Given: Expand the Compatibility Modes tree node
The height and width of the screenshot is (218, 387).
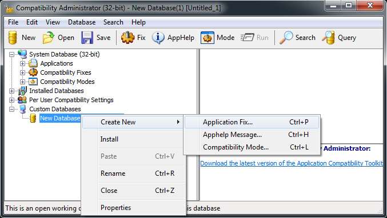Looking at the screenshot, I should tap(22, 82).
